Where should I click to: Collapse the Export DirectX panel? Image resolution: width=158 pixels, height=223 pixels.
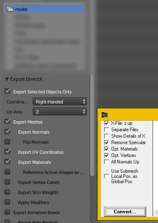(7, 79)
